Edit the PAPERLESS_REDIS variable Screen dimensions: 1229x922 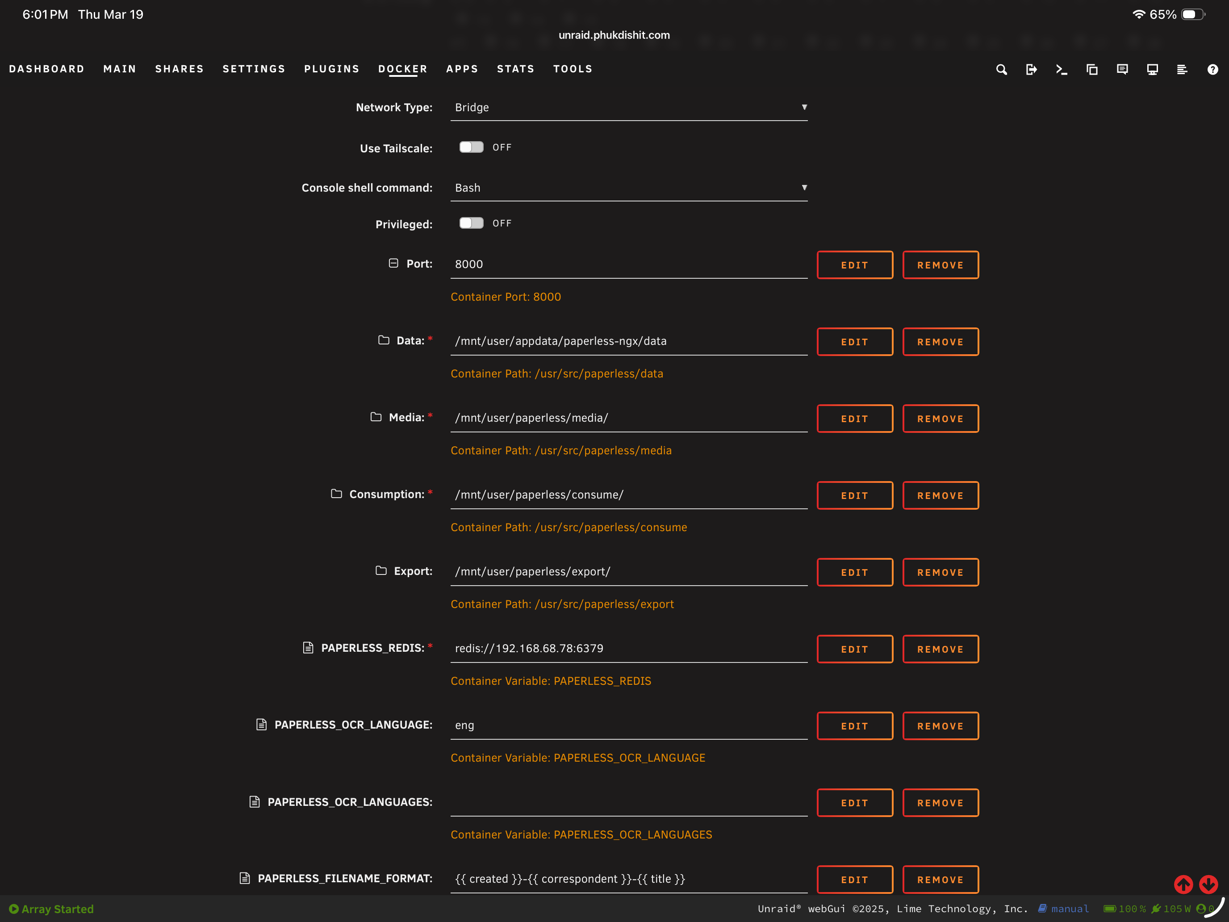(854, 649)
